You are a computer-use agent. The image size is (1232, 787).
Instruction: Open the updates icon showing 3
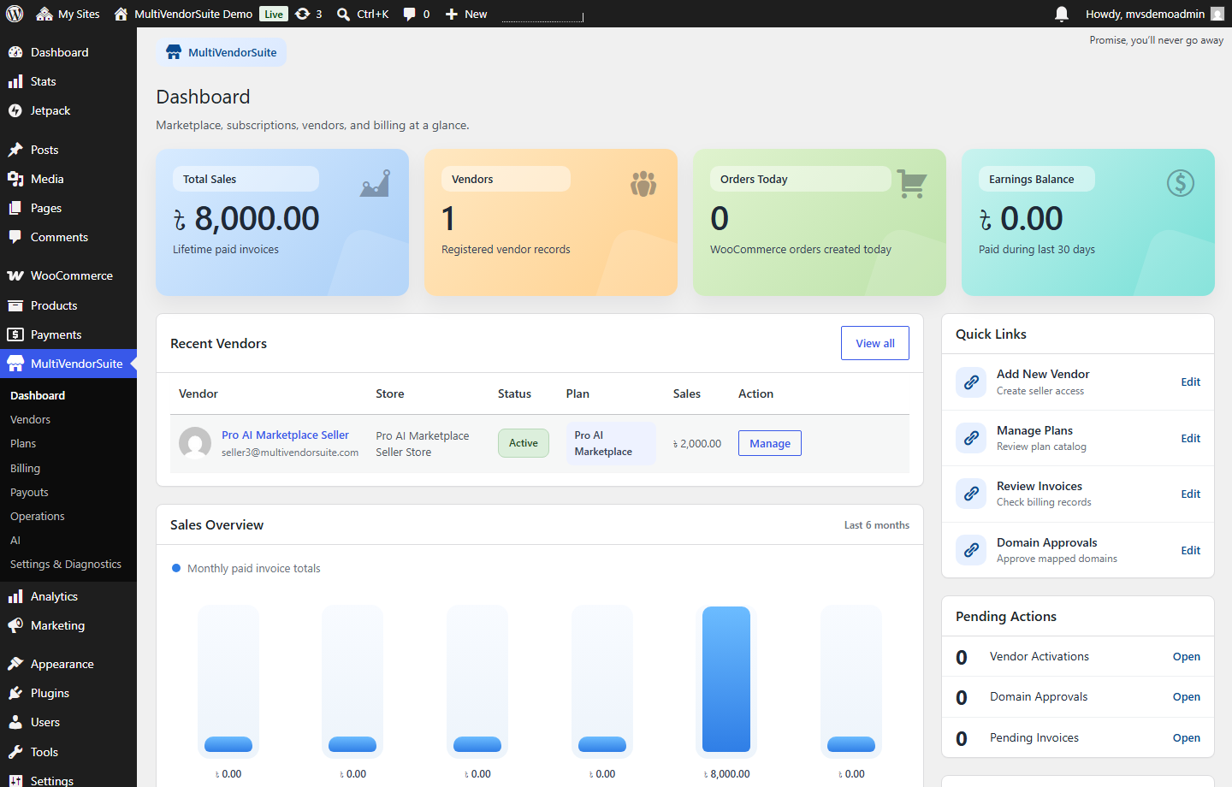pos(308,14)
